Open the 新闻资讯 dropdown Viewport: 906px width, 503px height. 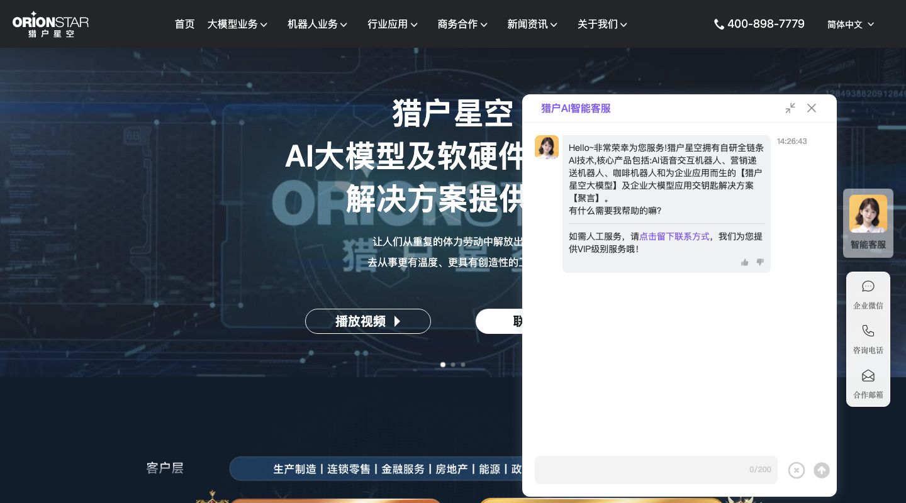click(532, 25)
